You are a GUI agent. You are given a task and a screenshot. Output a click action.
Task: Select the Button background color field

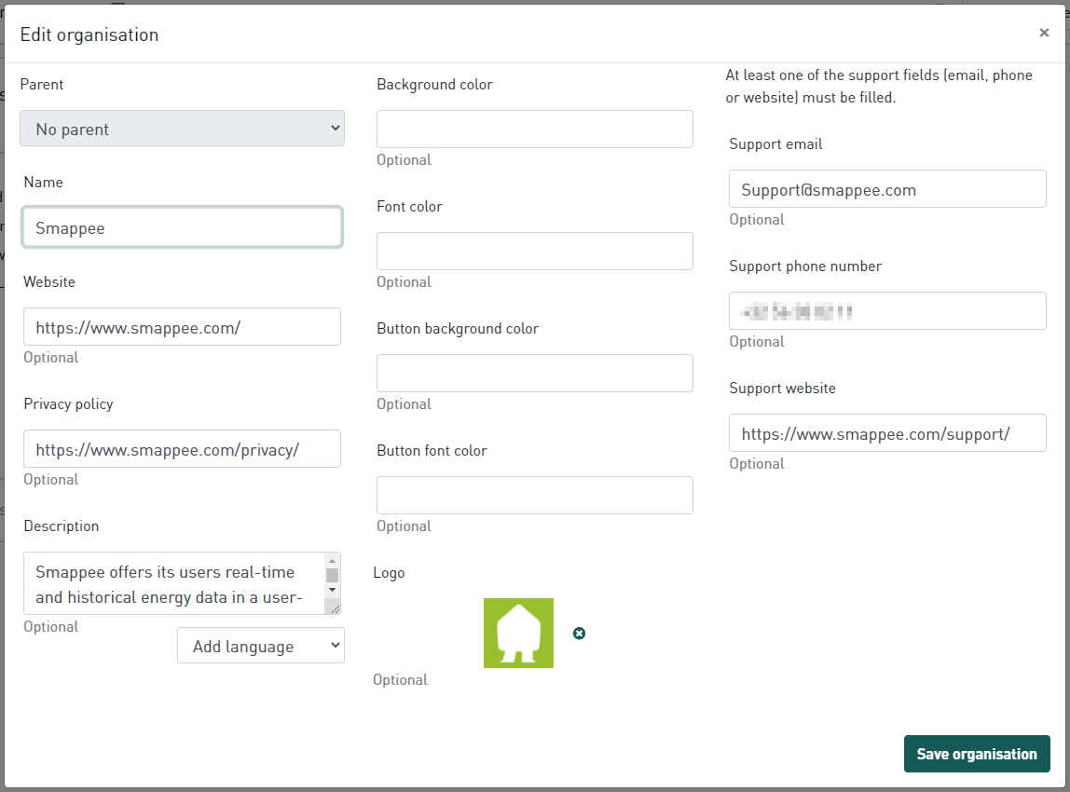pos(535,373)
